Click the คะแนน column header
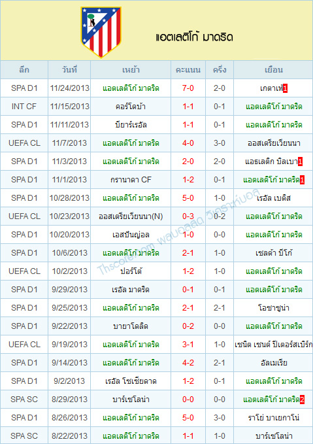Image resolution: width=313 pixels, height=444 pixels. (x=188, y=70)
